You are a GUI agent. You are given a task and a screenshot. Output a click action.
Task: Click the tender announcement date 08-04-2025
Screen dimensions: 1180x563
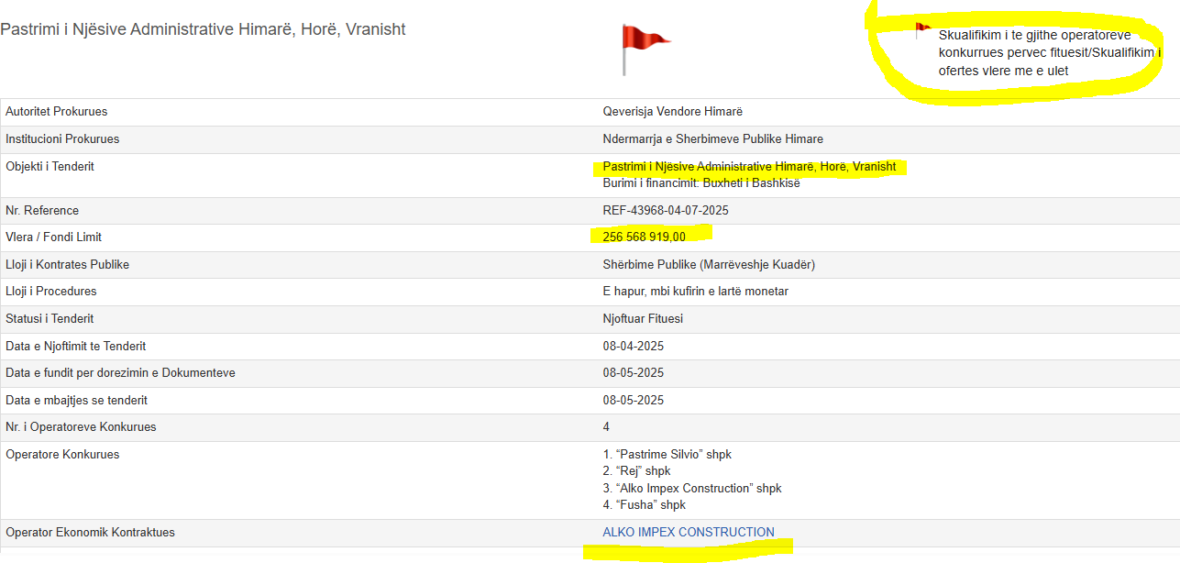point(633,346)
